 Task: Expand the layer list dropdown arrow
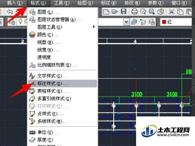126,22
